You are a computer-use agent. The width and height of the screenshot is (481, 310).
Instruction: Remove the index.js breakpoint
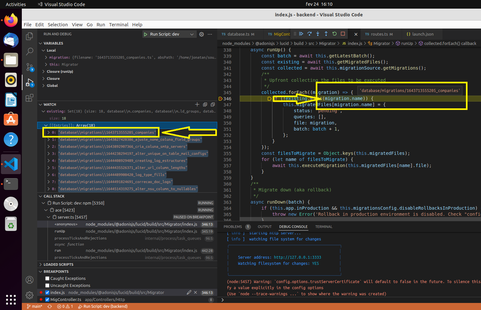click(195, 292)
